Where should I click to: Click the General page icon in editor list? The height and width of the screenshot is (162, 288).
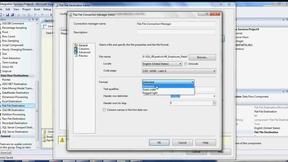[76, 45]
